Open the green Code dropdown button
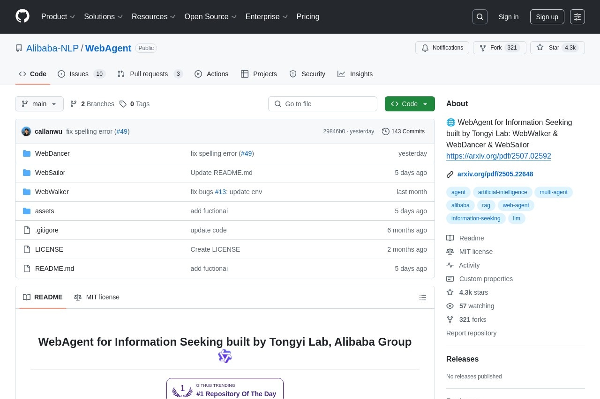600x399 pixels. click(x=410, y=104)
